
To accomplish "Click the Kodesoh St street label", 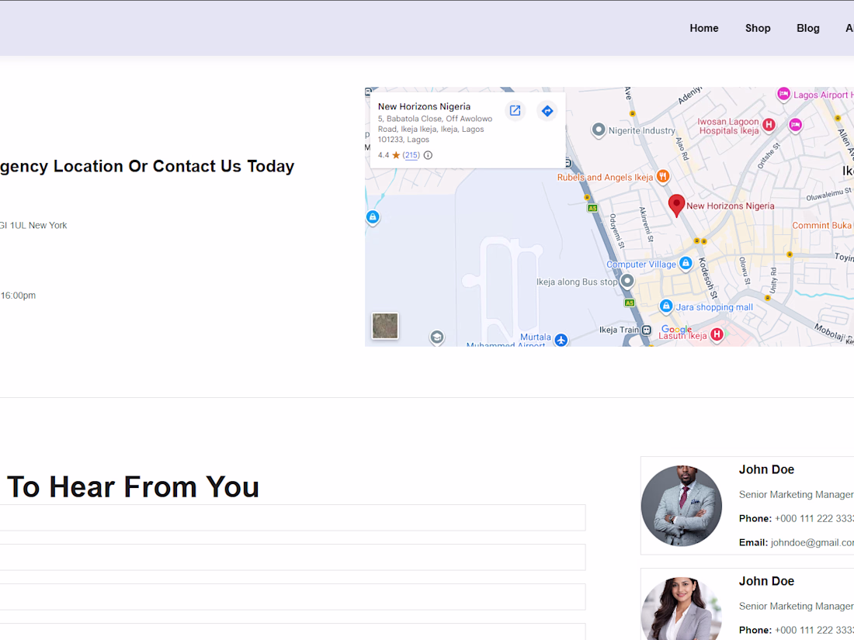I will (707, 278).
